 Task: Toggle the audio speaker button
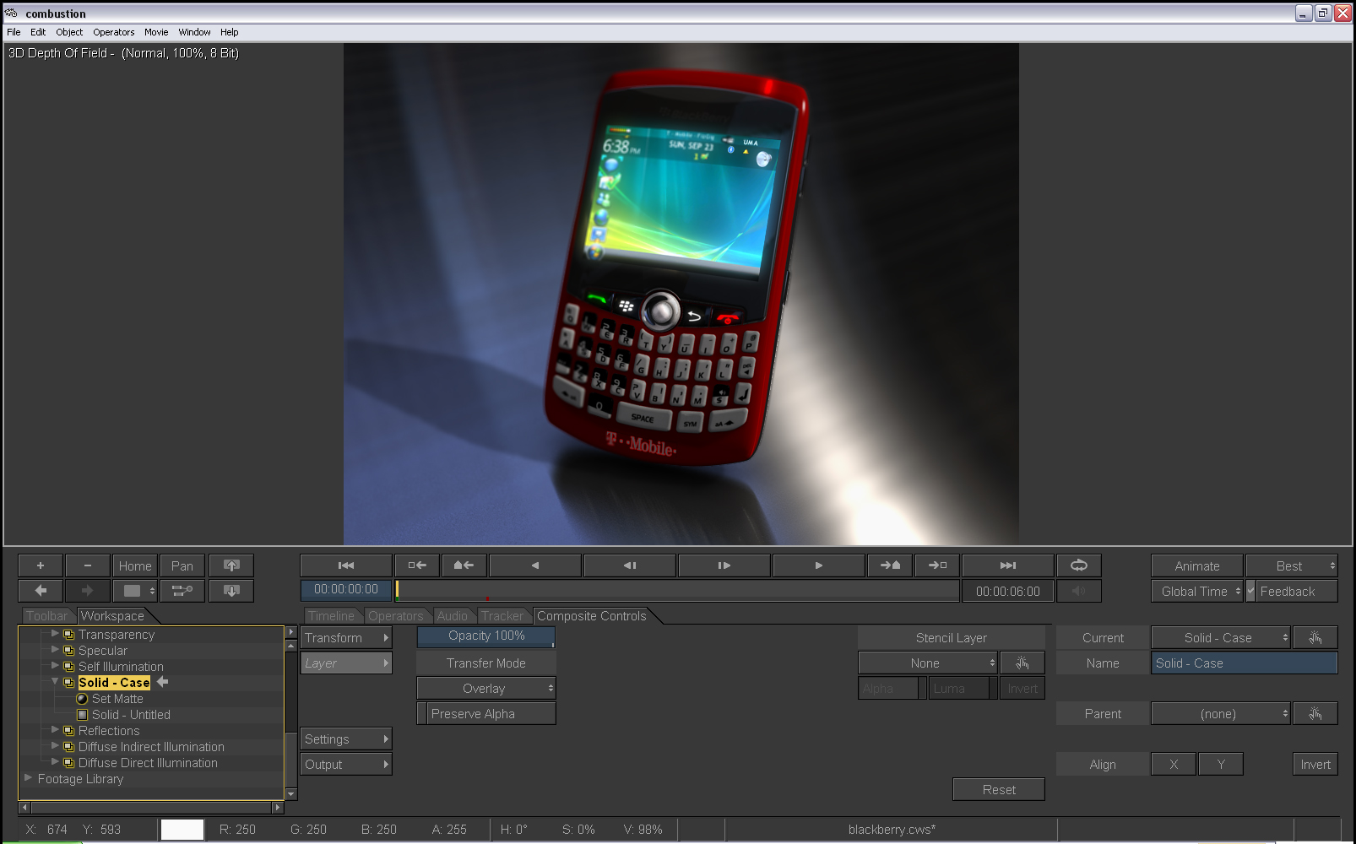click(x=1079, y=591)
